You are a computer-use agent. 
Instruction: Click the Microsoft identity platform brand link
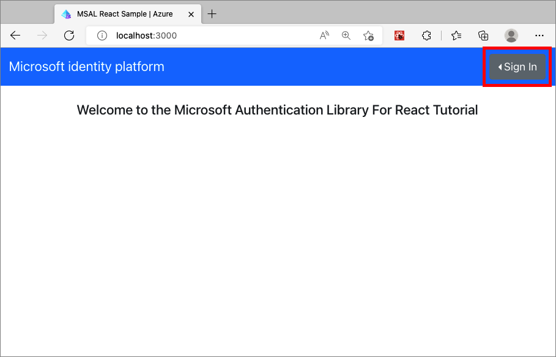coord(86,67)
